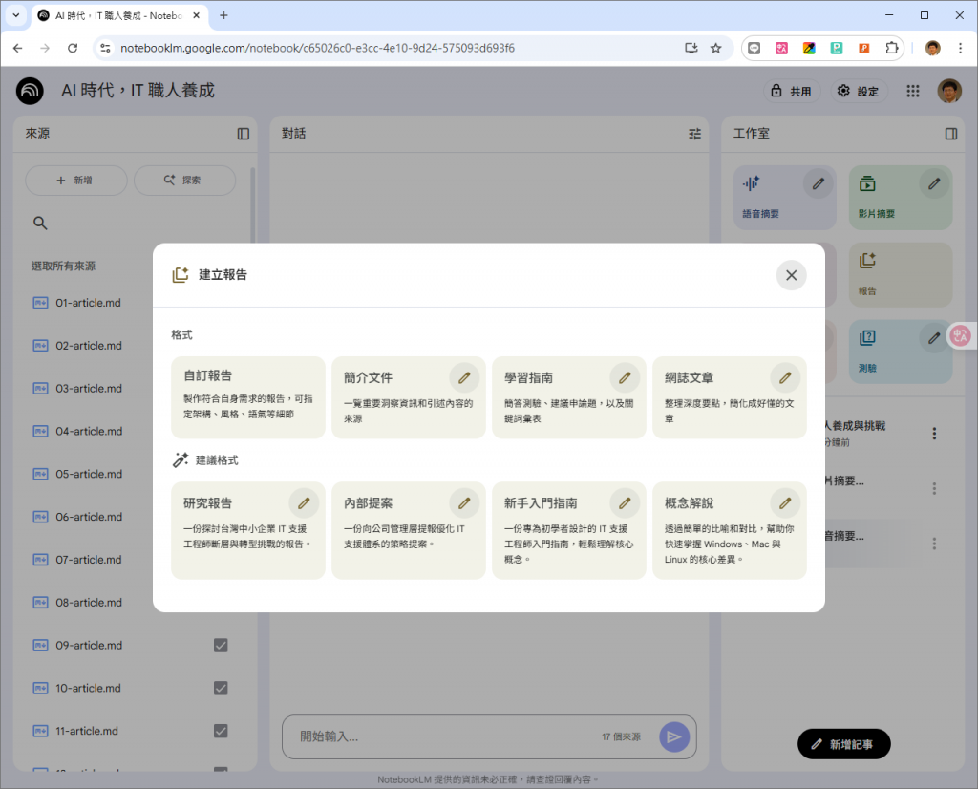978x789 pixels.
Task: Click the 新增 add source button
Action: click(76, 181)
